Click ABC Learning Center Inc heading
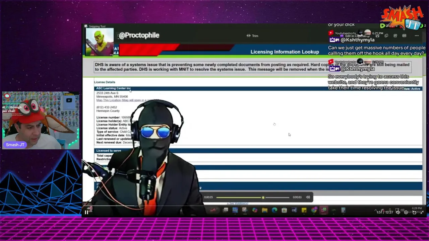Viewport: 429px width, 241px height. click(113, 88)
